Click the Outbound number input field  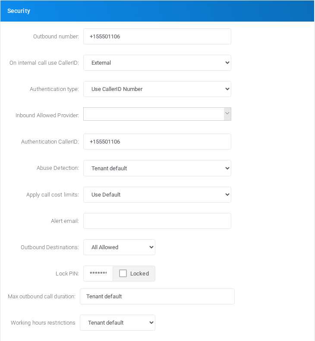pos(157,37)
